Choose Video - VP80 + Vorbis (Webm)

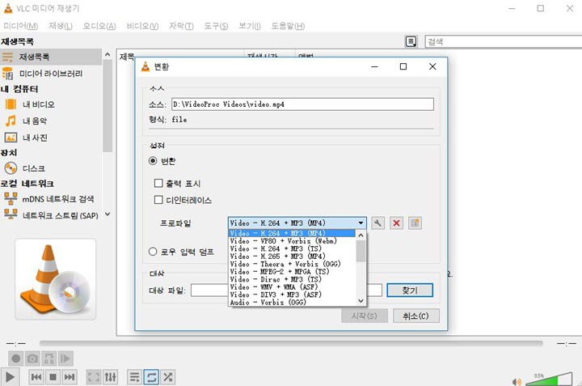pos(292,240)
